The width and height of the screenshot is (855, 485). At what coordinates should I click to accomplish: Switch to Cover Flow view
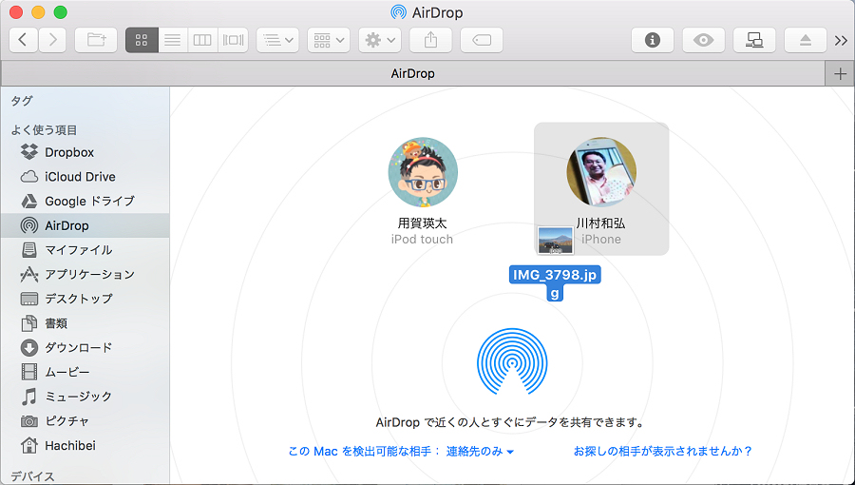click(233, 40)
